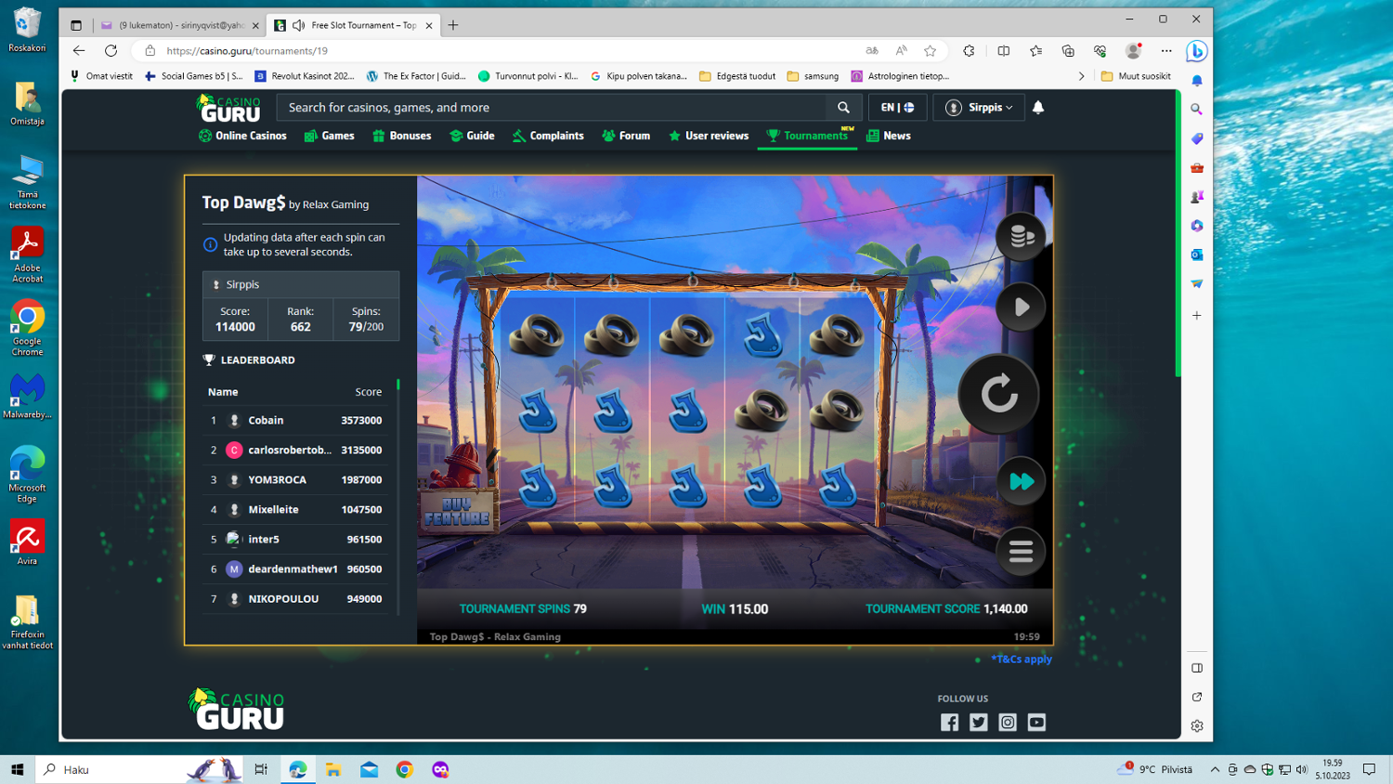
Task: Open the Bing Copilot sidebar button
Action: (x=1196, y=51)
